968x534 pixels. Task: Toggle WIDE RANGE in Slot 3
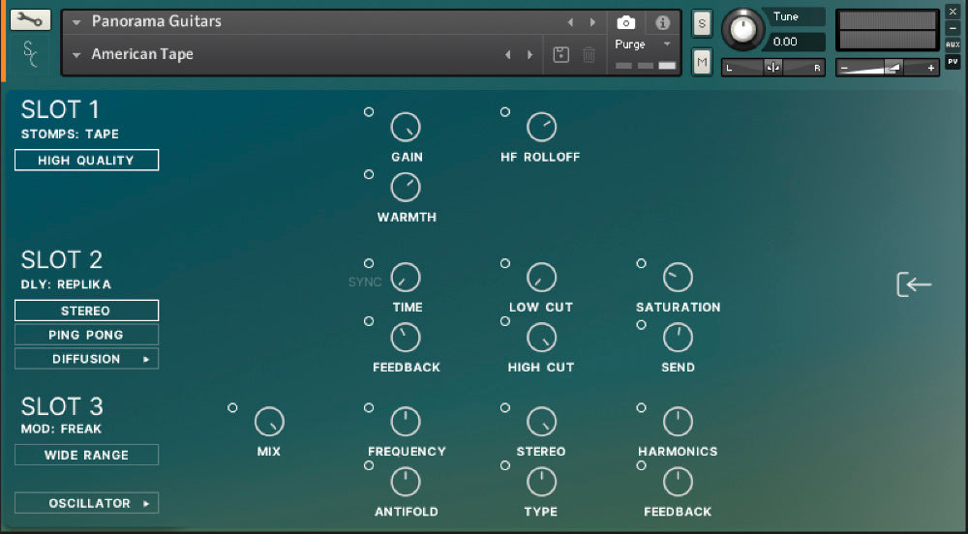tap(86, 455)
